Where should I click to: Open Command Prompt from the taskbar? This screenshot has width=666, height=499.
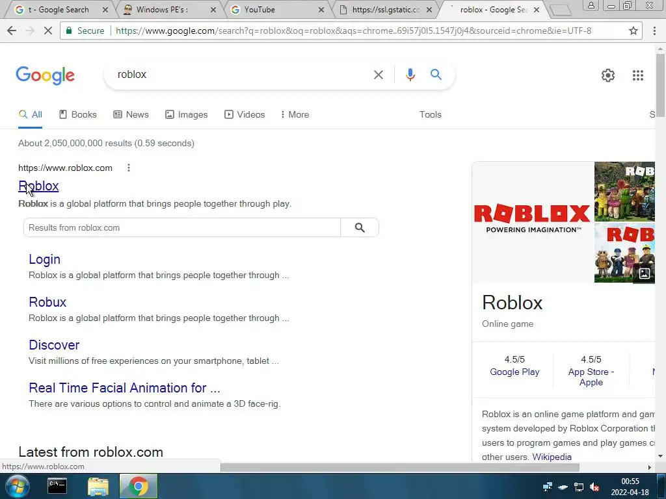[57, 486]
